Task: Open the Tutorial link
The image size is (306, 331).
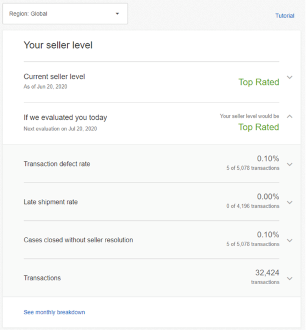Action: pyautogui.click(x=285, y=16)
